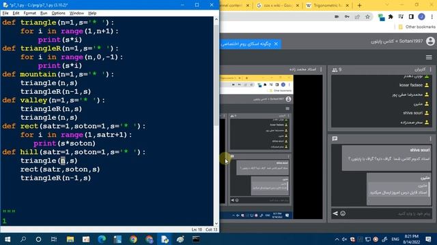Click the IDLE scrollbar up arrow

click(x=216, y=20)
